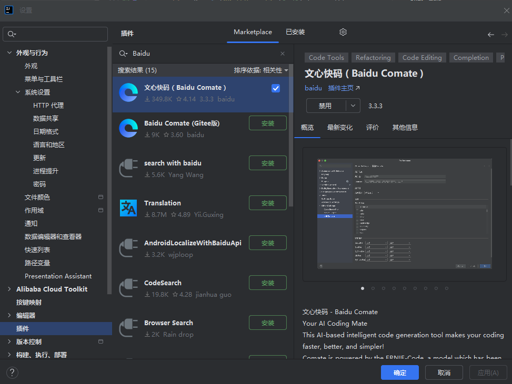The image size is (512, 384).
Task: Select 按键映射 in settings tree
Action: (x=29, y=302)
